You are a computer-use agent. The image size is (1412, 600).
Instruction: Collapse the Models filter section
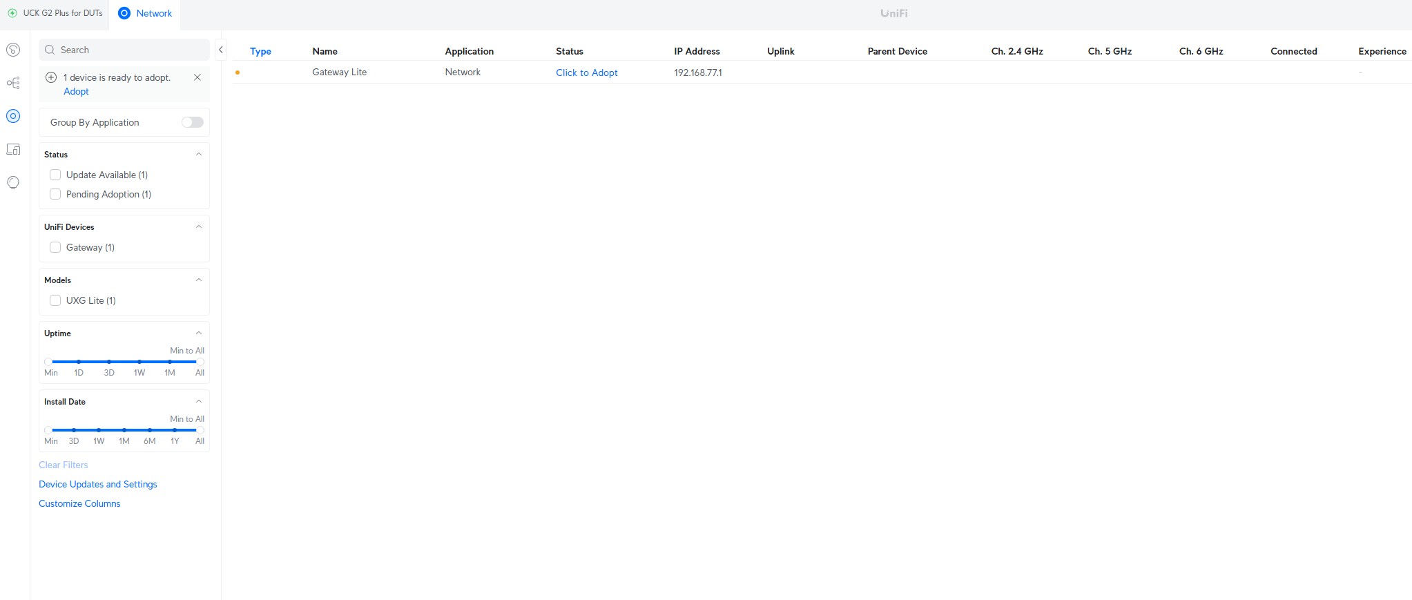point(199,280)
